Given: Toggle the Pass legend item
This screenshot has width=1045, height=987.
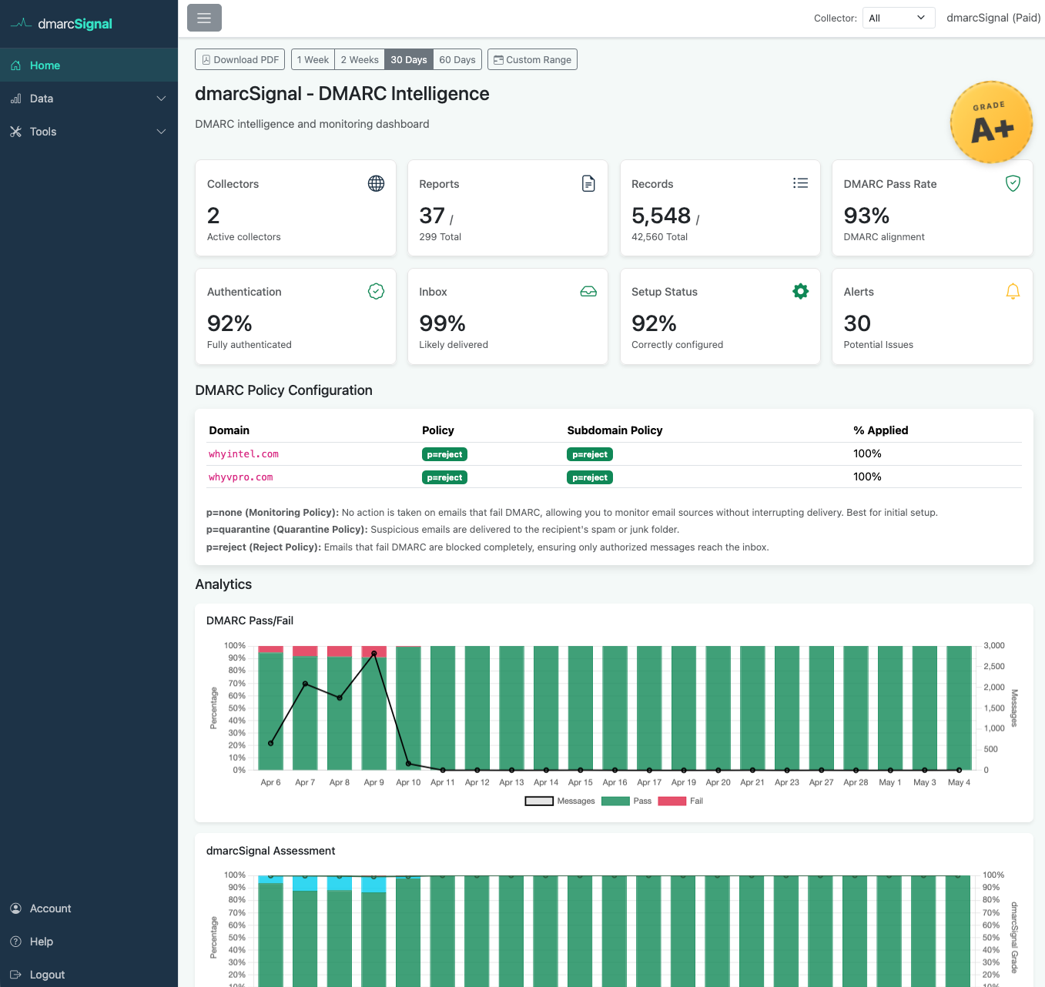Looking at the screenshot, I should [626, 801].
